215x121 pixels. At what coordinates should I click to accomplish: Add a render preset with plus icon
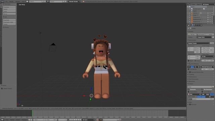(x=211, y=43)
